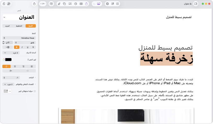213x124 pixels.
Task: Insert a shape using overlapping squares icon
Action: click(64, 4)
